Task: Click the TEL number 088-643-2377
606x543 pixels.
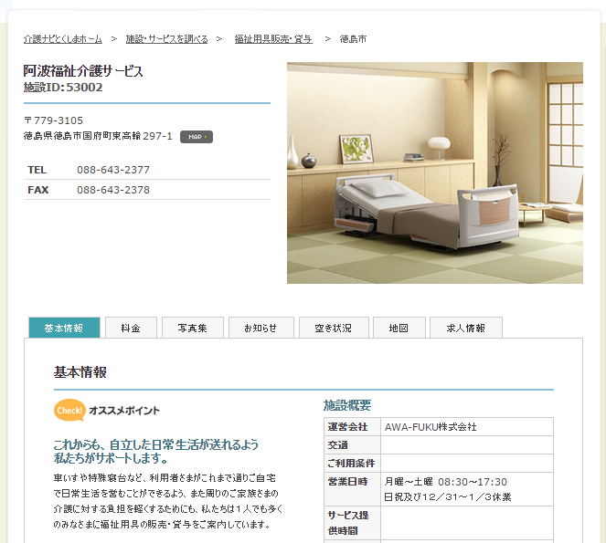Action: [113, 170]
